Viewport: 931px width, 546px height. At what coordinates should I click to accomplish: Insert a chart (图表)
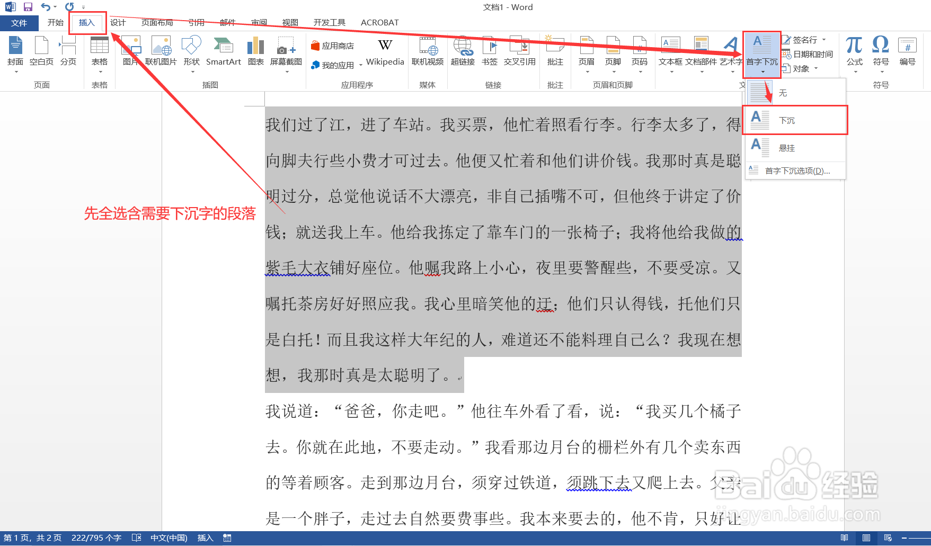click(256, 52)
